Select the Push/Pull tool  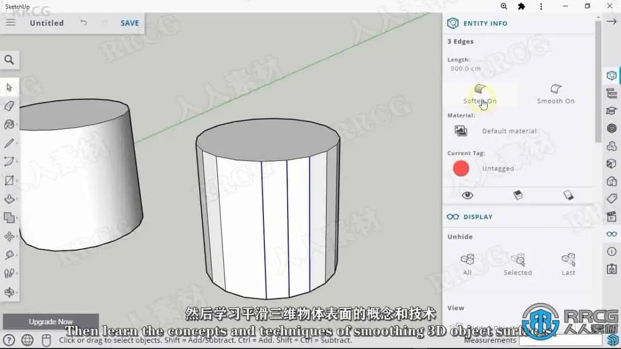point(9,199)
